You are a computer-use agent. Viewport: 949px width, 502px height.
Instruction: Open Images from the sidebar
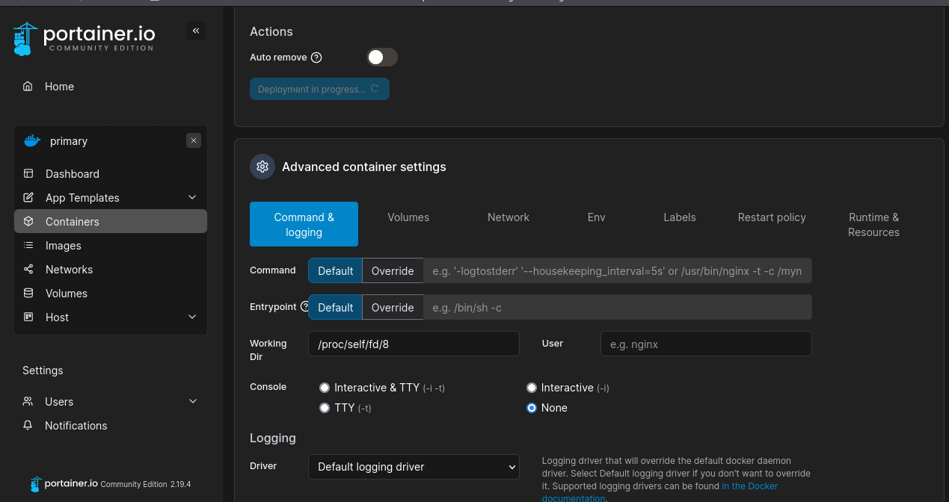pyautogui.click(x=64, y=246)
